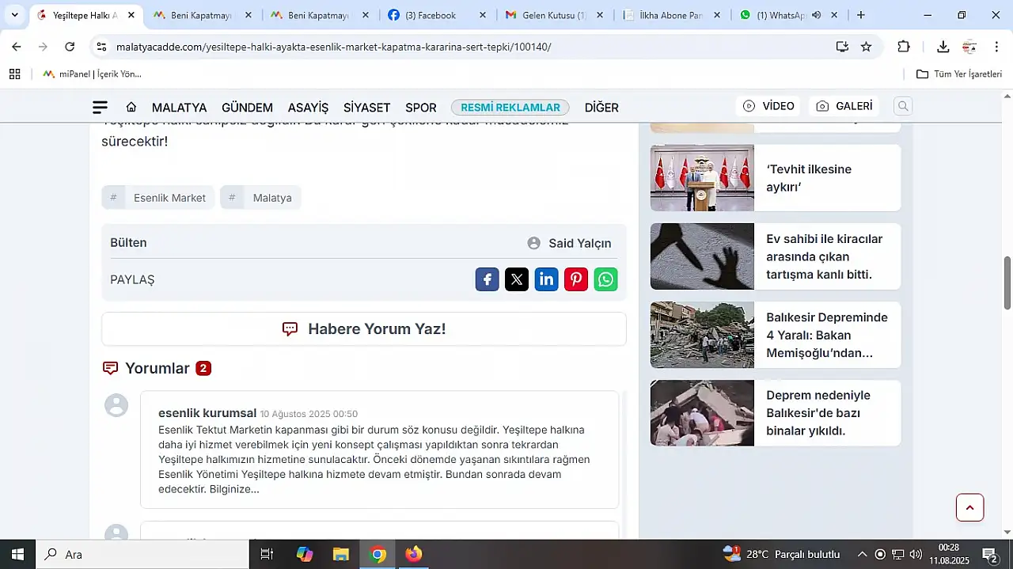Share the article on X
The width and height of the screenshot is (1013, 569).
pos(517,279)
